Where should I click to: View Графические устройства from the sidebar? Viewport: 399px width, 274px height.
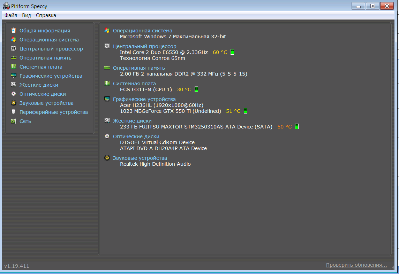(x=51, y=76)
